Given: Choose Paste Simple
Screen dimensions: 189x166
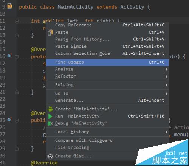Looking at the screenshot, I should (x=107, y=47).
